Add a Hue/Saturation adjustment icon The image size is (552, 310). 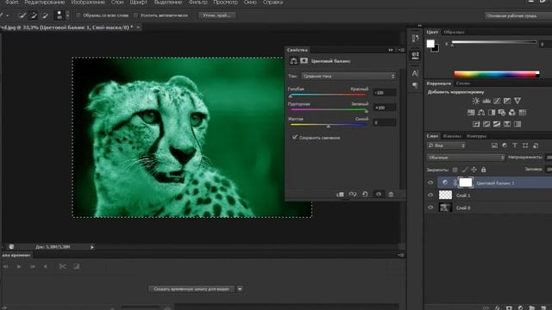tap(471, 113)
